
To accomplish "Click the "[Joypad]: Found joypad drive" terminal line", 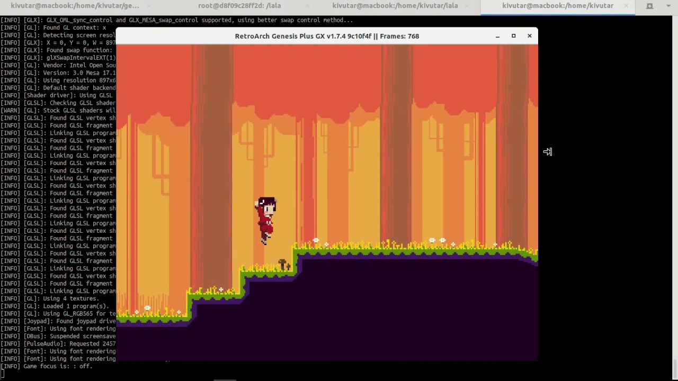I will (58, 321).
